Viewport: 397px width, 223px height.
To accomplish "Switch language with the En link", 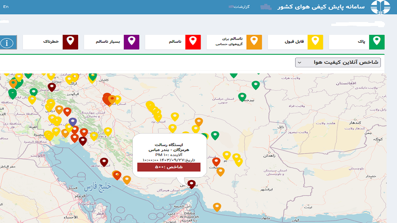I will pos(6,7).
